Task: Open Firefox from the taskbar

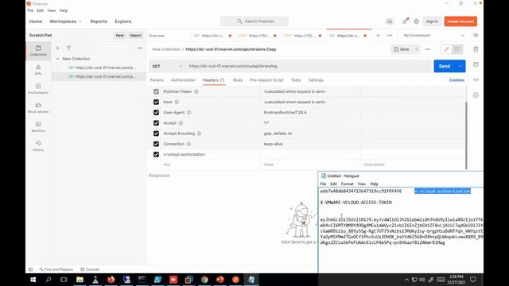Action: click(111, 280)
